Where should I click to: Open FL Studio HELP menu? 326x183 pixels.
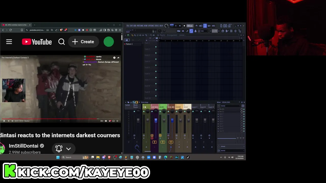coord(161,26)
